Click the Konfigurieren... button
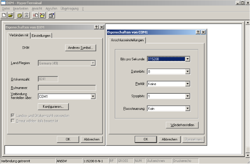Image resolution: width=250 pixels, height=164 pixels. [x=53, y=107]
